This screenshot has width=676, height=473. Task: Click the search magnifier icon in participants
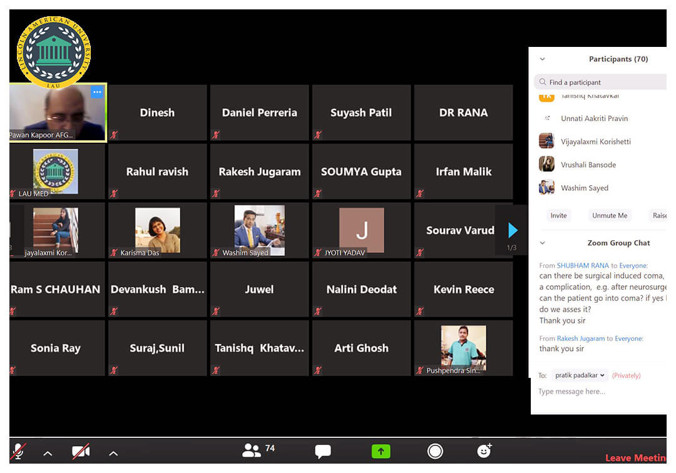tap(542, 82)
